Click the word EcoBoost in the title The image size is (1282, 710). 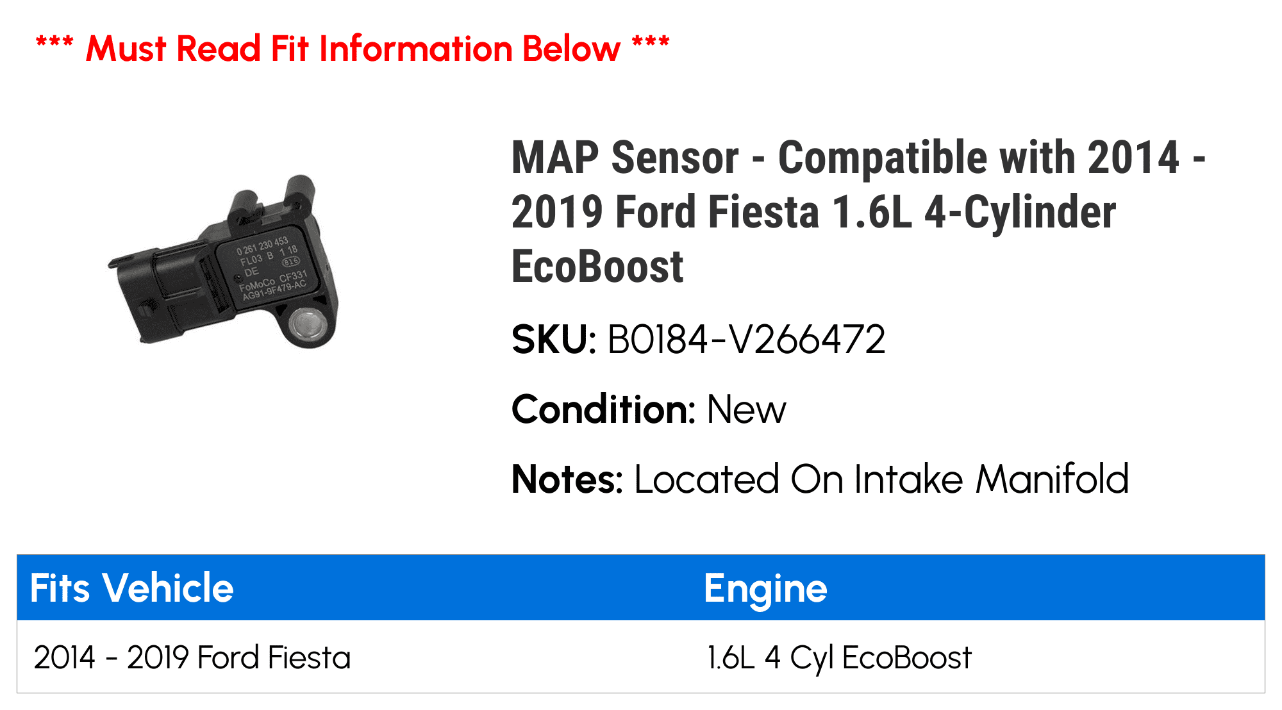point(597,267)
